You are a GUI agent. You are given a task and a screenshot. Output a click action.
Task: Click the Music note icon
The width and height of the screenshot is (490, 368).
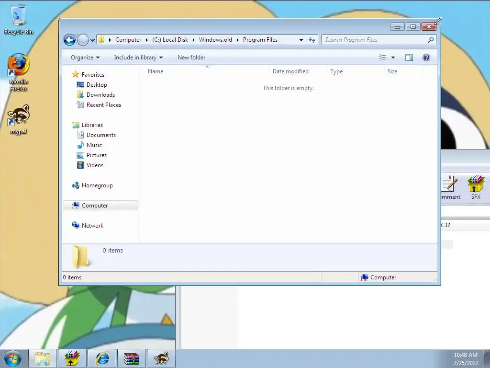pos(80,145)
